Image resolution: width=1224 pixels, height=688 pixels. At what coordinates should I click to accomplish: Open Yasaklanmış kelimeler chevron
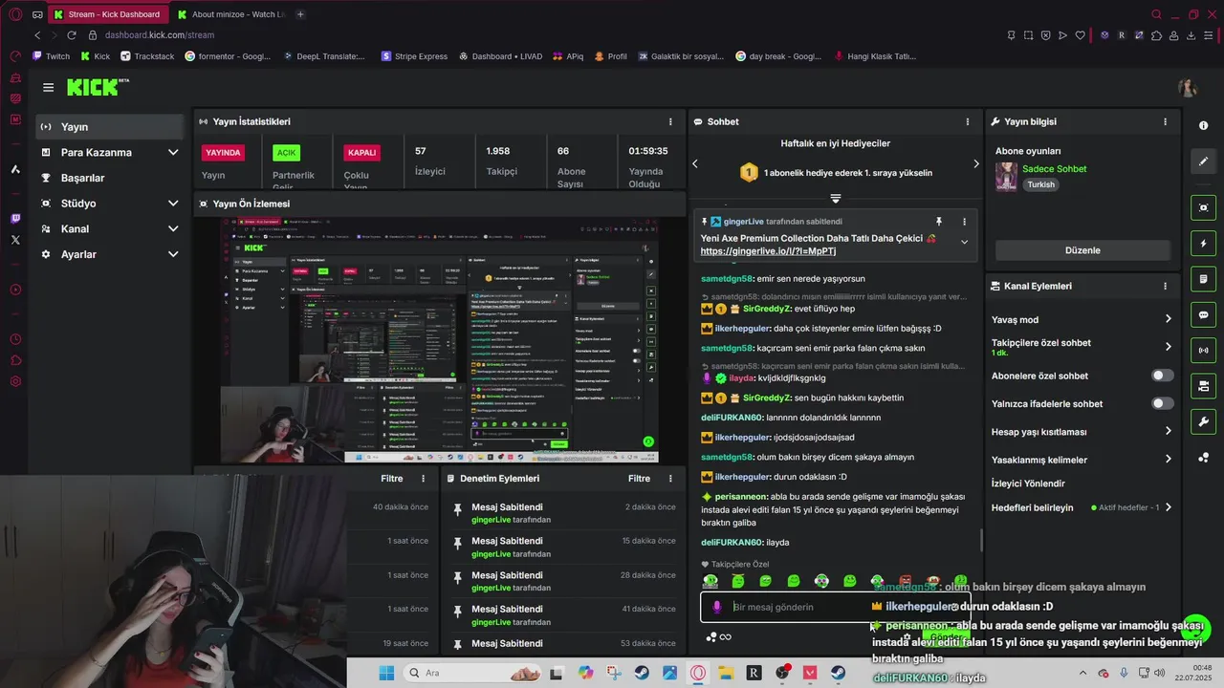pos(1168,460)
